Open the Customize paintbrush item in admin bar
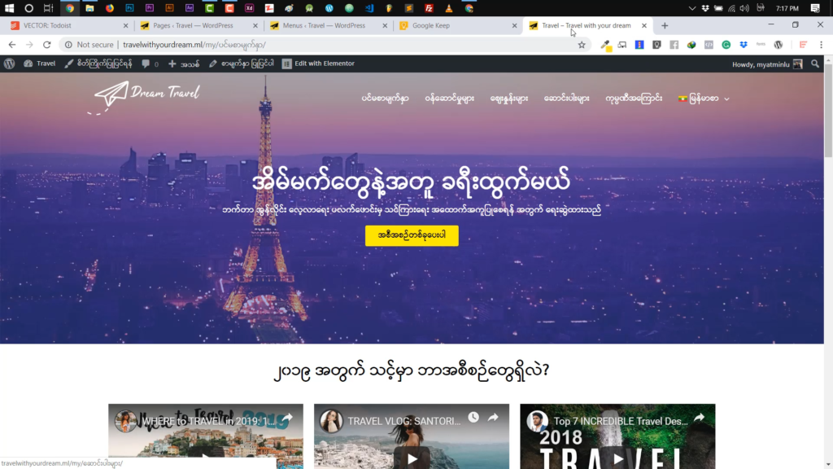833x469 pixels. coord(98,64)
